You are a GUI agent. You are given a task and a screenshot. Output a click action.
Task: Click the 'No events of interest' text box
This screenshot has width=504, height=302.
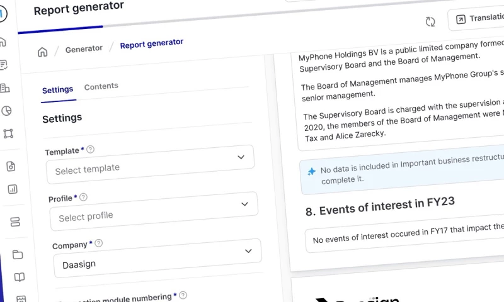pos(405,234)
